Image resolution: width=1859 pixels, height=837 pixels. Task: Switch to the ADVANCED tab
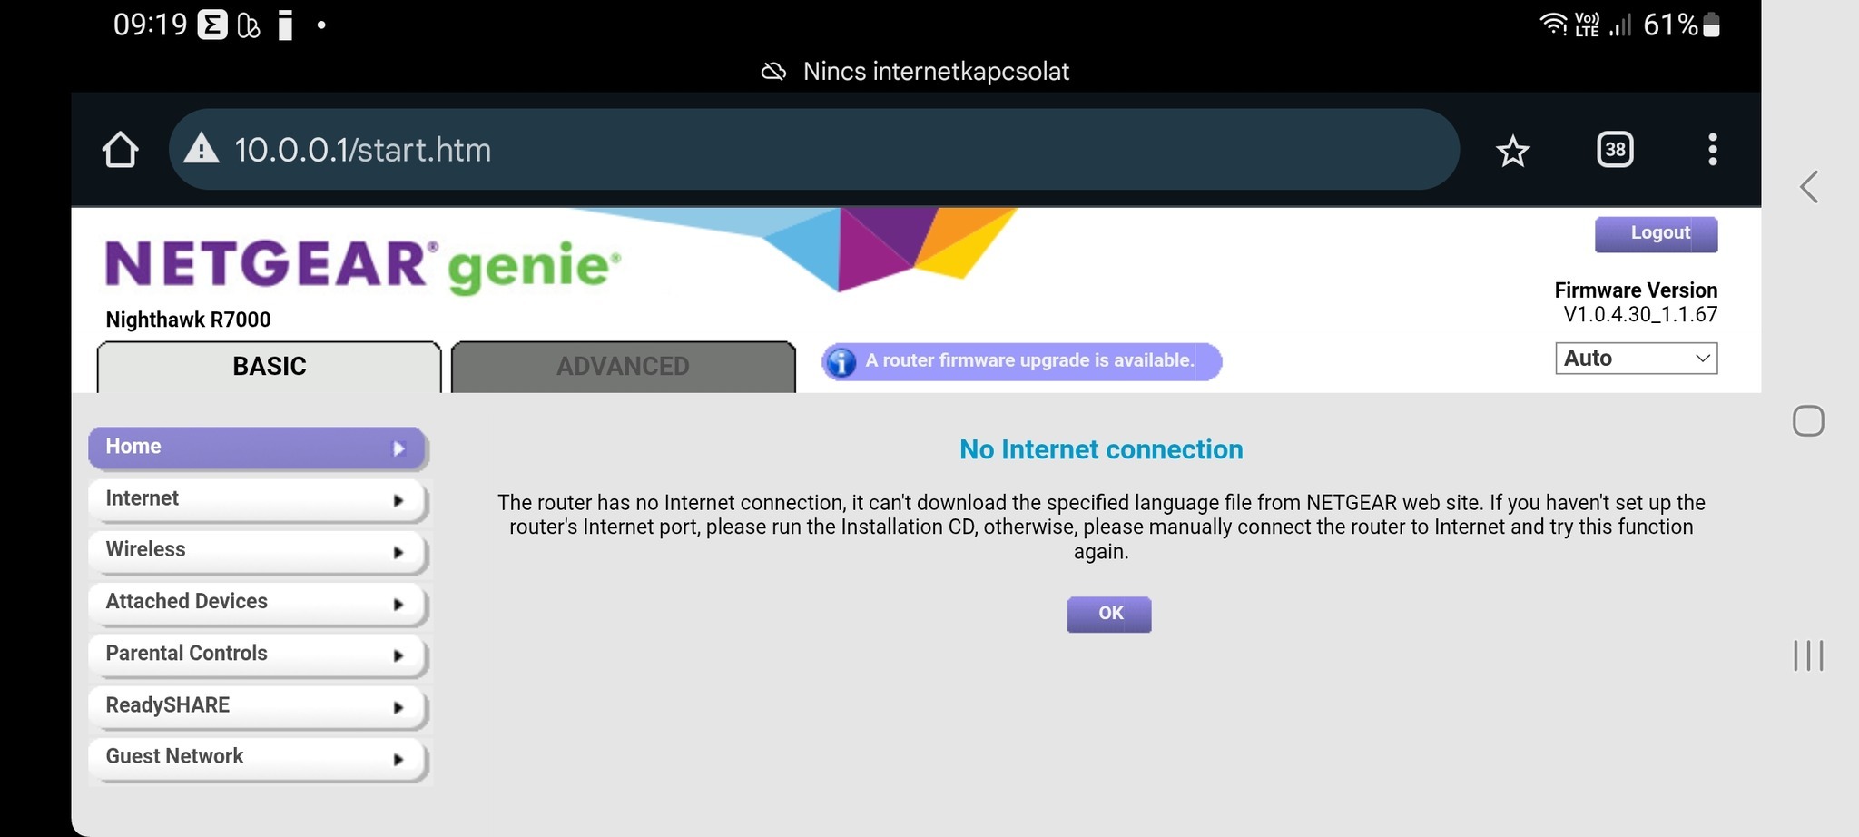tap(623, 367)
